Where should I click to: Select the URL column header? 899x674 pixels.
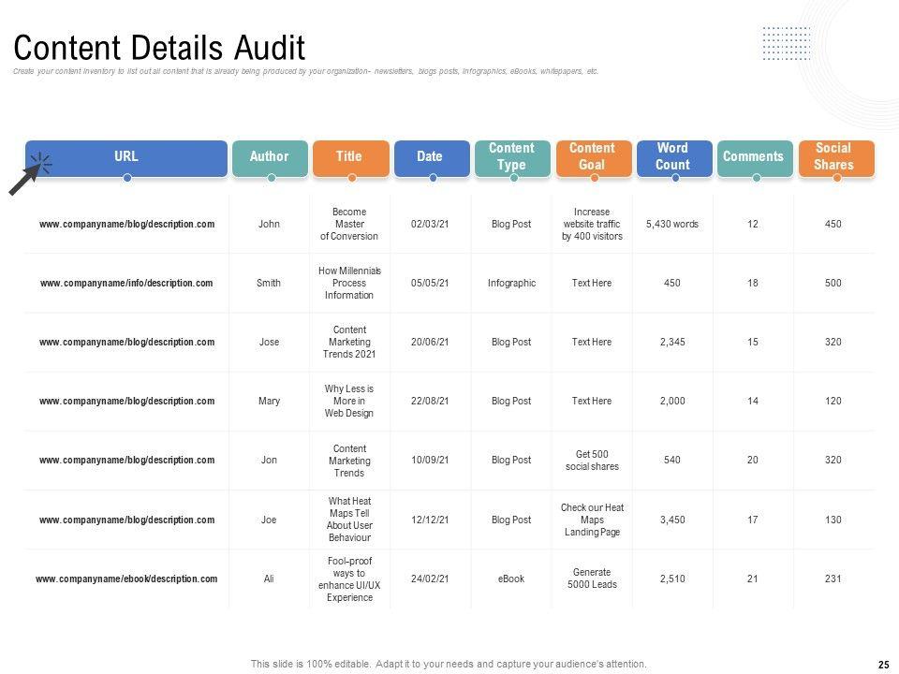click(126, 158)
